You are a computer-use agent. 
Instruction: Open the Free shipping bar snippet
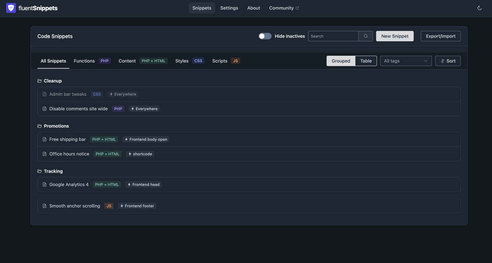tap(67, 140)
